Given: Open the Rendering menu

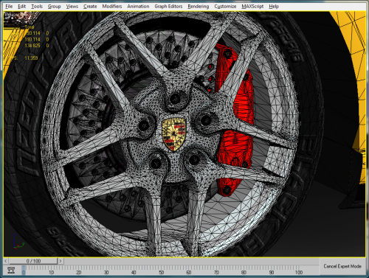Looking at the screenshot, I should [198, 6].
